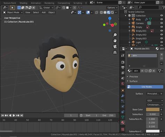The width and height of the screenshot is (165, 137).
Task: Select the tweak select box tool icon
Action: click(12, 8)
